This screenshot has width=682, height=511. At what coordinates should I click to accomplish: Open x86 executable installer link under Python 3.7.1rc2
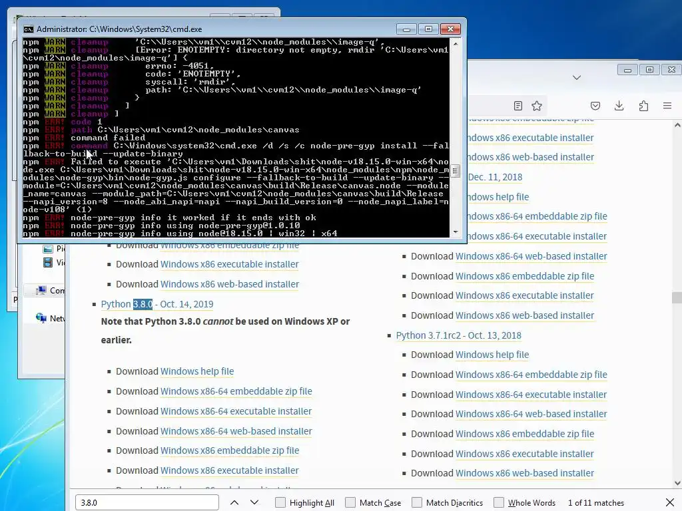[x=525, y=454]
